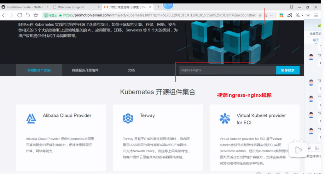
Task: Click the 阿里云 site identity badge
Action: click(x=50, y=15)
